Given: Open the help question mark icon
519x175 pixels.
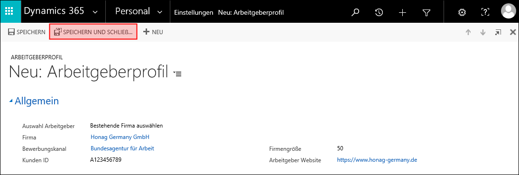Looking at the screenshot, I should pyautogui.click(x=485, y=13).
